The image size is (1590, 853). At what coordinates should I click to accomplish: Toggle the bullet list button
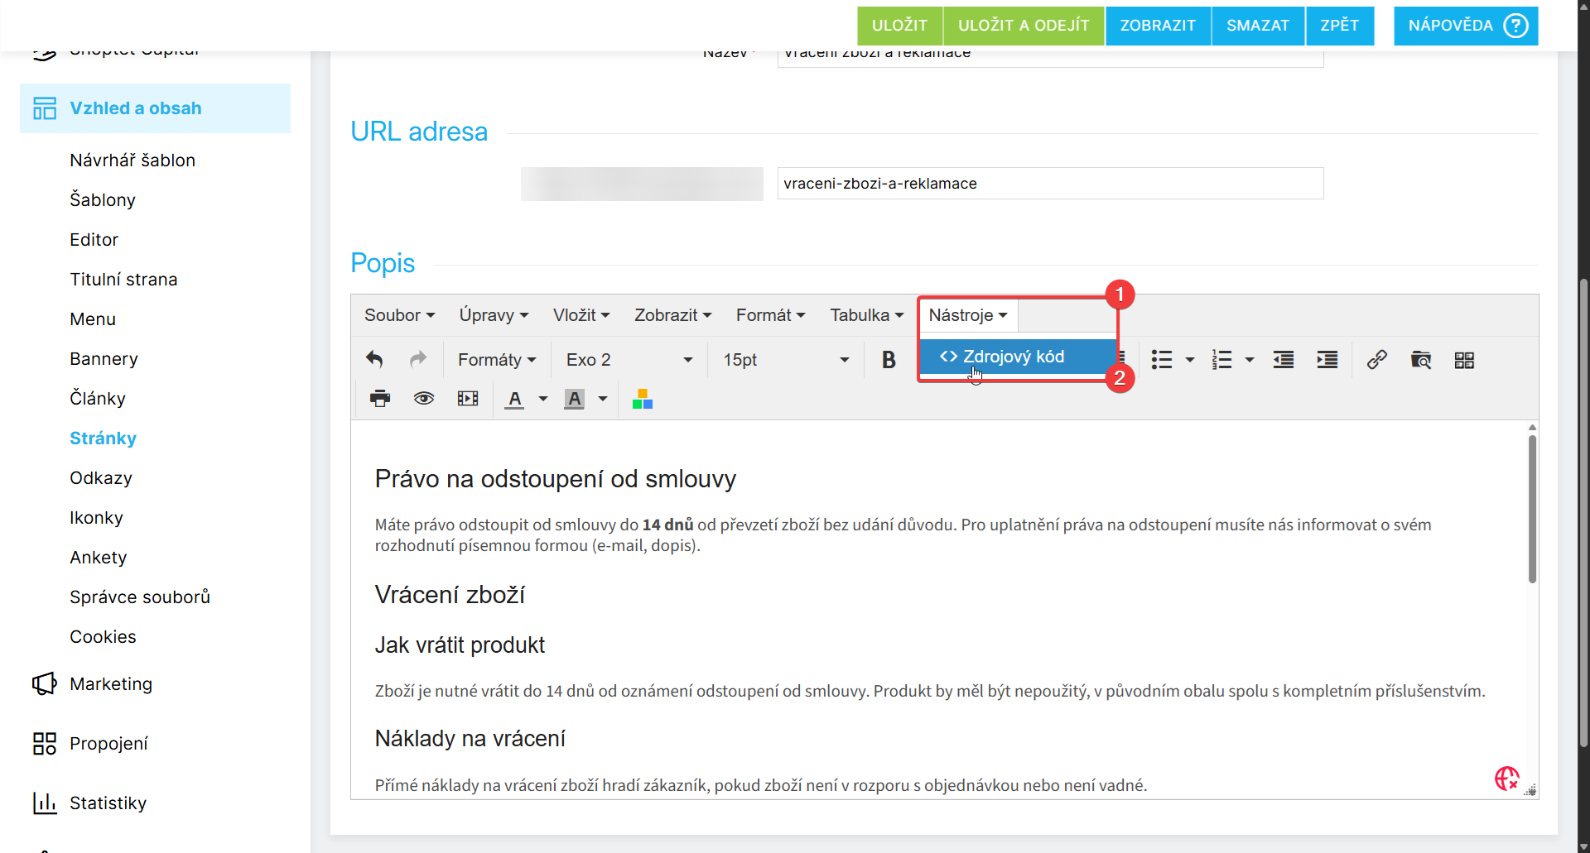tap(1162, 360)
